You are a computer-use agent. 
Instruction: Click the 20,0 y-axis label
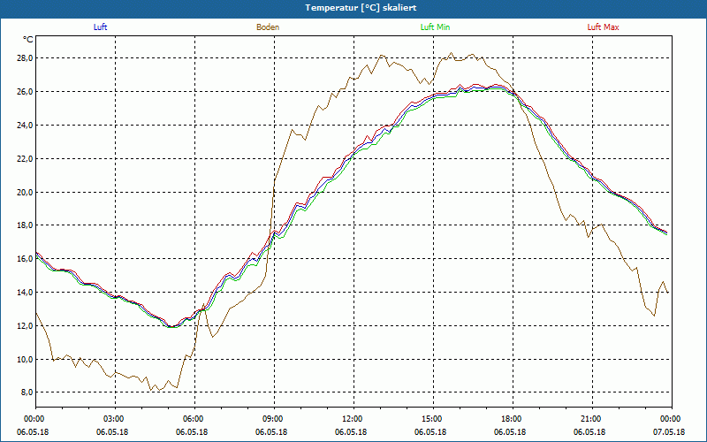click(x=25, y=192)
